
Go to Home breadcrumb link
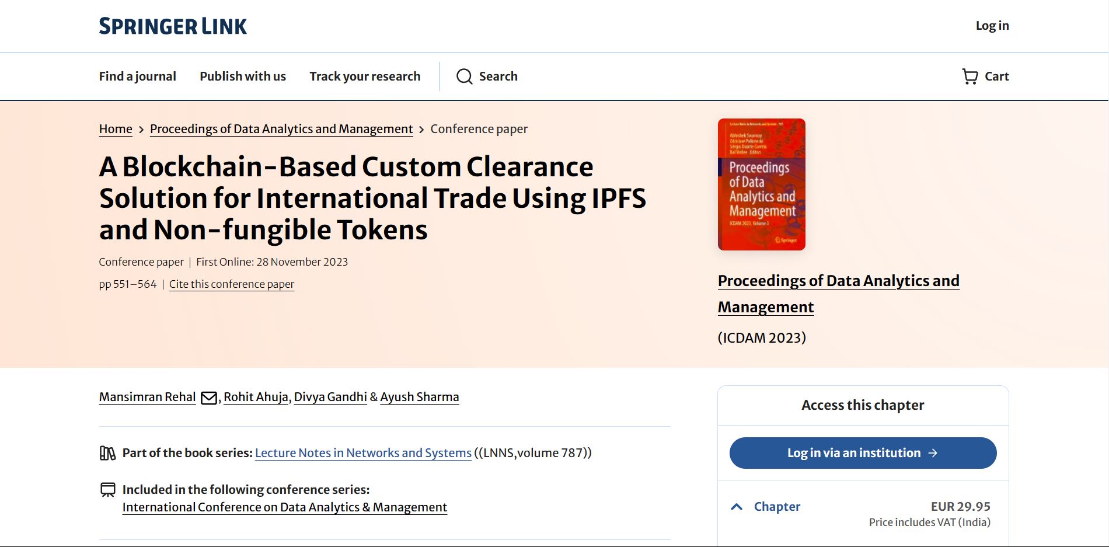(116, 129)
